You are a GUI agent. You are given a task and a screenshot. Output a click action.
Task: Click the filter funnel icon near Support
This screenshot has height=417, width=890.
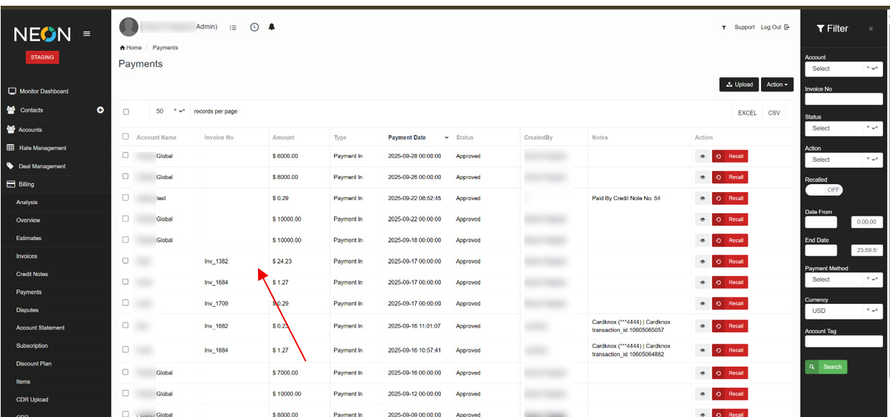(724, 27)
